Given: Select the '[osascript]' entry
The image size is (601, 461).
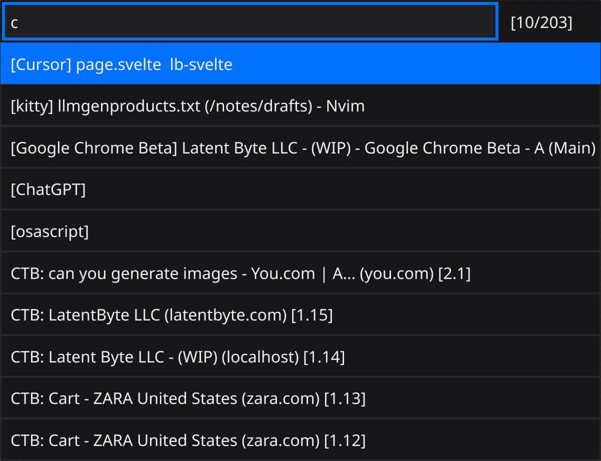Looking at the screenshot, I should coord(300,231).
